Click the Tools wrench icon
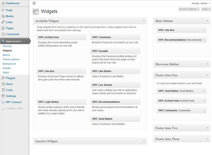Image resolution: width=212 pixels, height=155 pixels. [x=3, y=90]
